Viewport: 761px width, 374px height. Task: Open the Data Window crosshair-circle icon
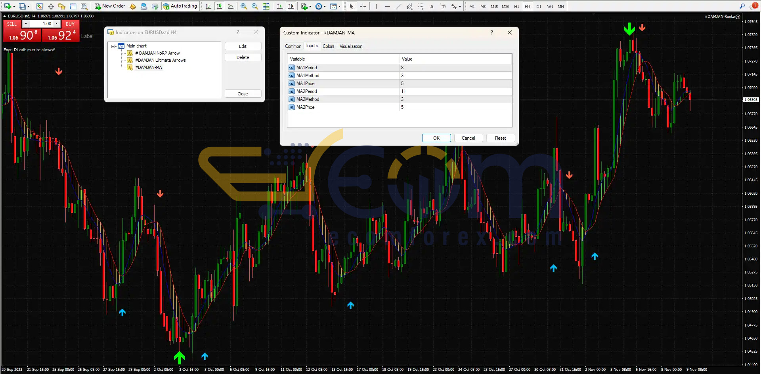51,6
